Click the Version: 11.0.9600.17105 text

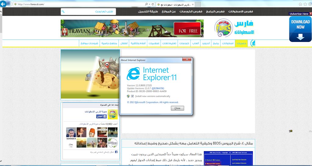pyautogui.click(x=139, y=85)
